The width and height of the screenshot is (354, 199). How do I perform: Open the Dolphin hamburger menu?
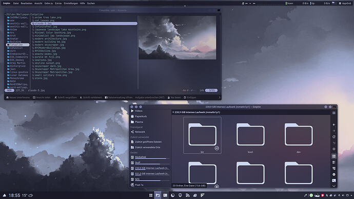point(334,113)
